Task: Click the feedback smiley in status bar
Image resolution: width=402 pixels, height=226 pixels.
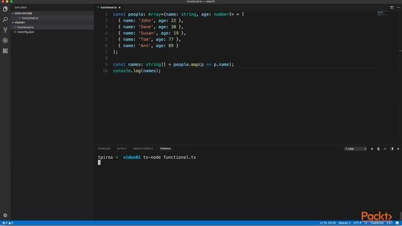Action: 397,223
